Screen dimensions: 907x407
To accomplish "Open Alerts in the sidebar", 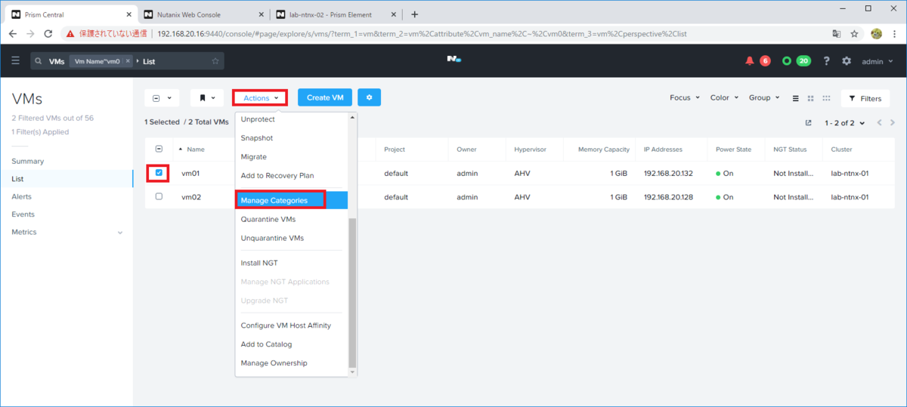I will 21,196.
